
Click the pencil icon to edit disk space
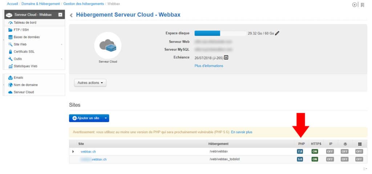[277, 33]
